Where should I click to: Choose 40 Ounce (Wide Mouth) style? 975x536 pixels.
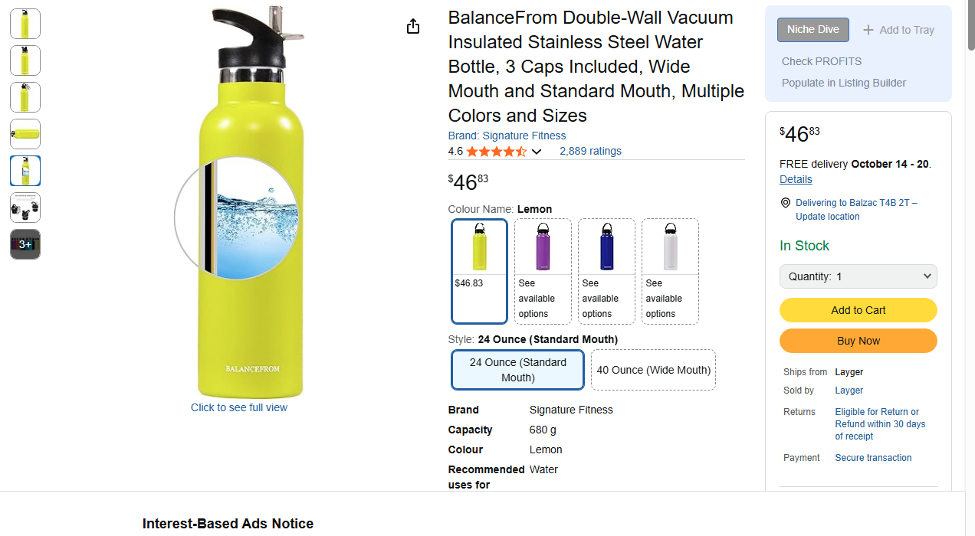(x=653, y=370)
